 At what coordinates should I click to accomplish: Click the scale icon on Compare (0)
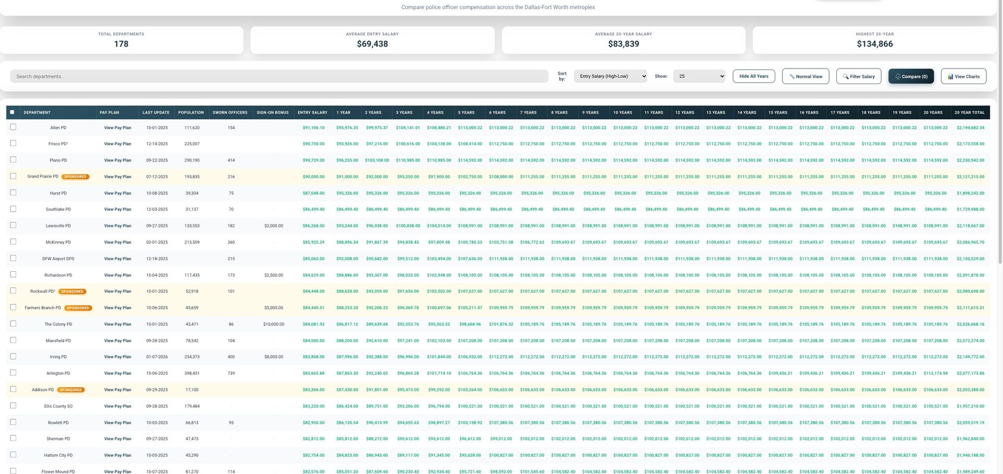pyautogui.click(x=898, y=77)
